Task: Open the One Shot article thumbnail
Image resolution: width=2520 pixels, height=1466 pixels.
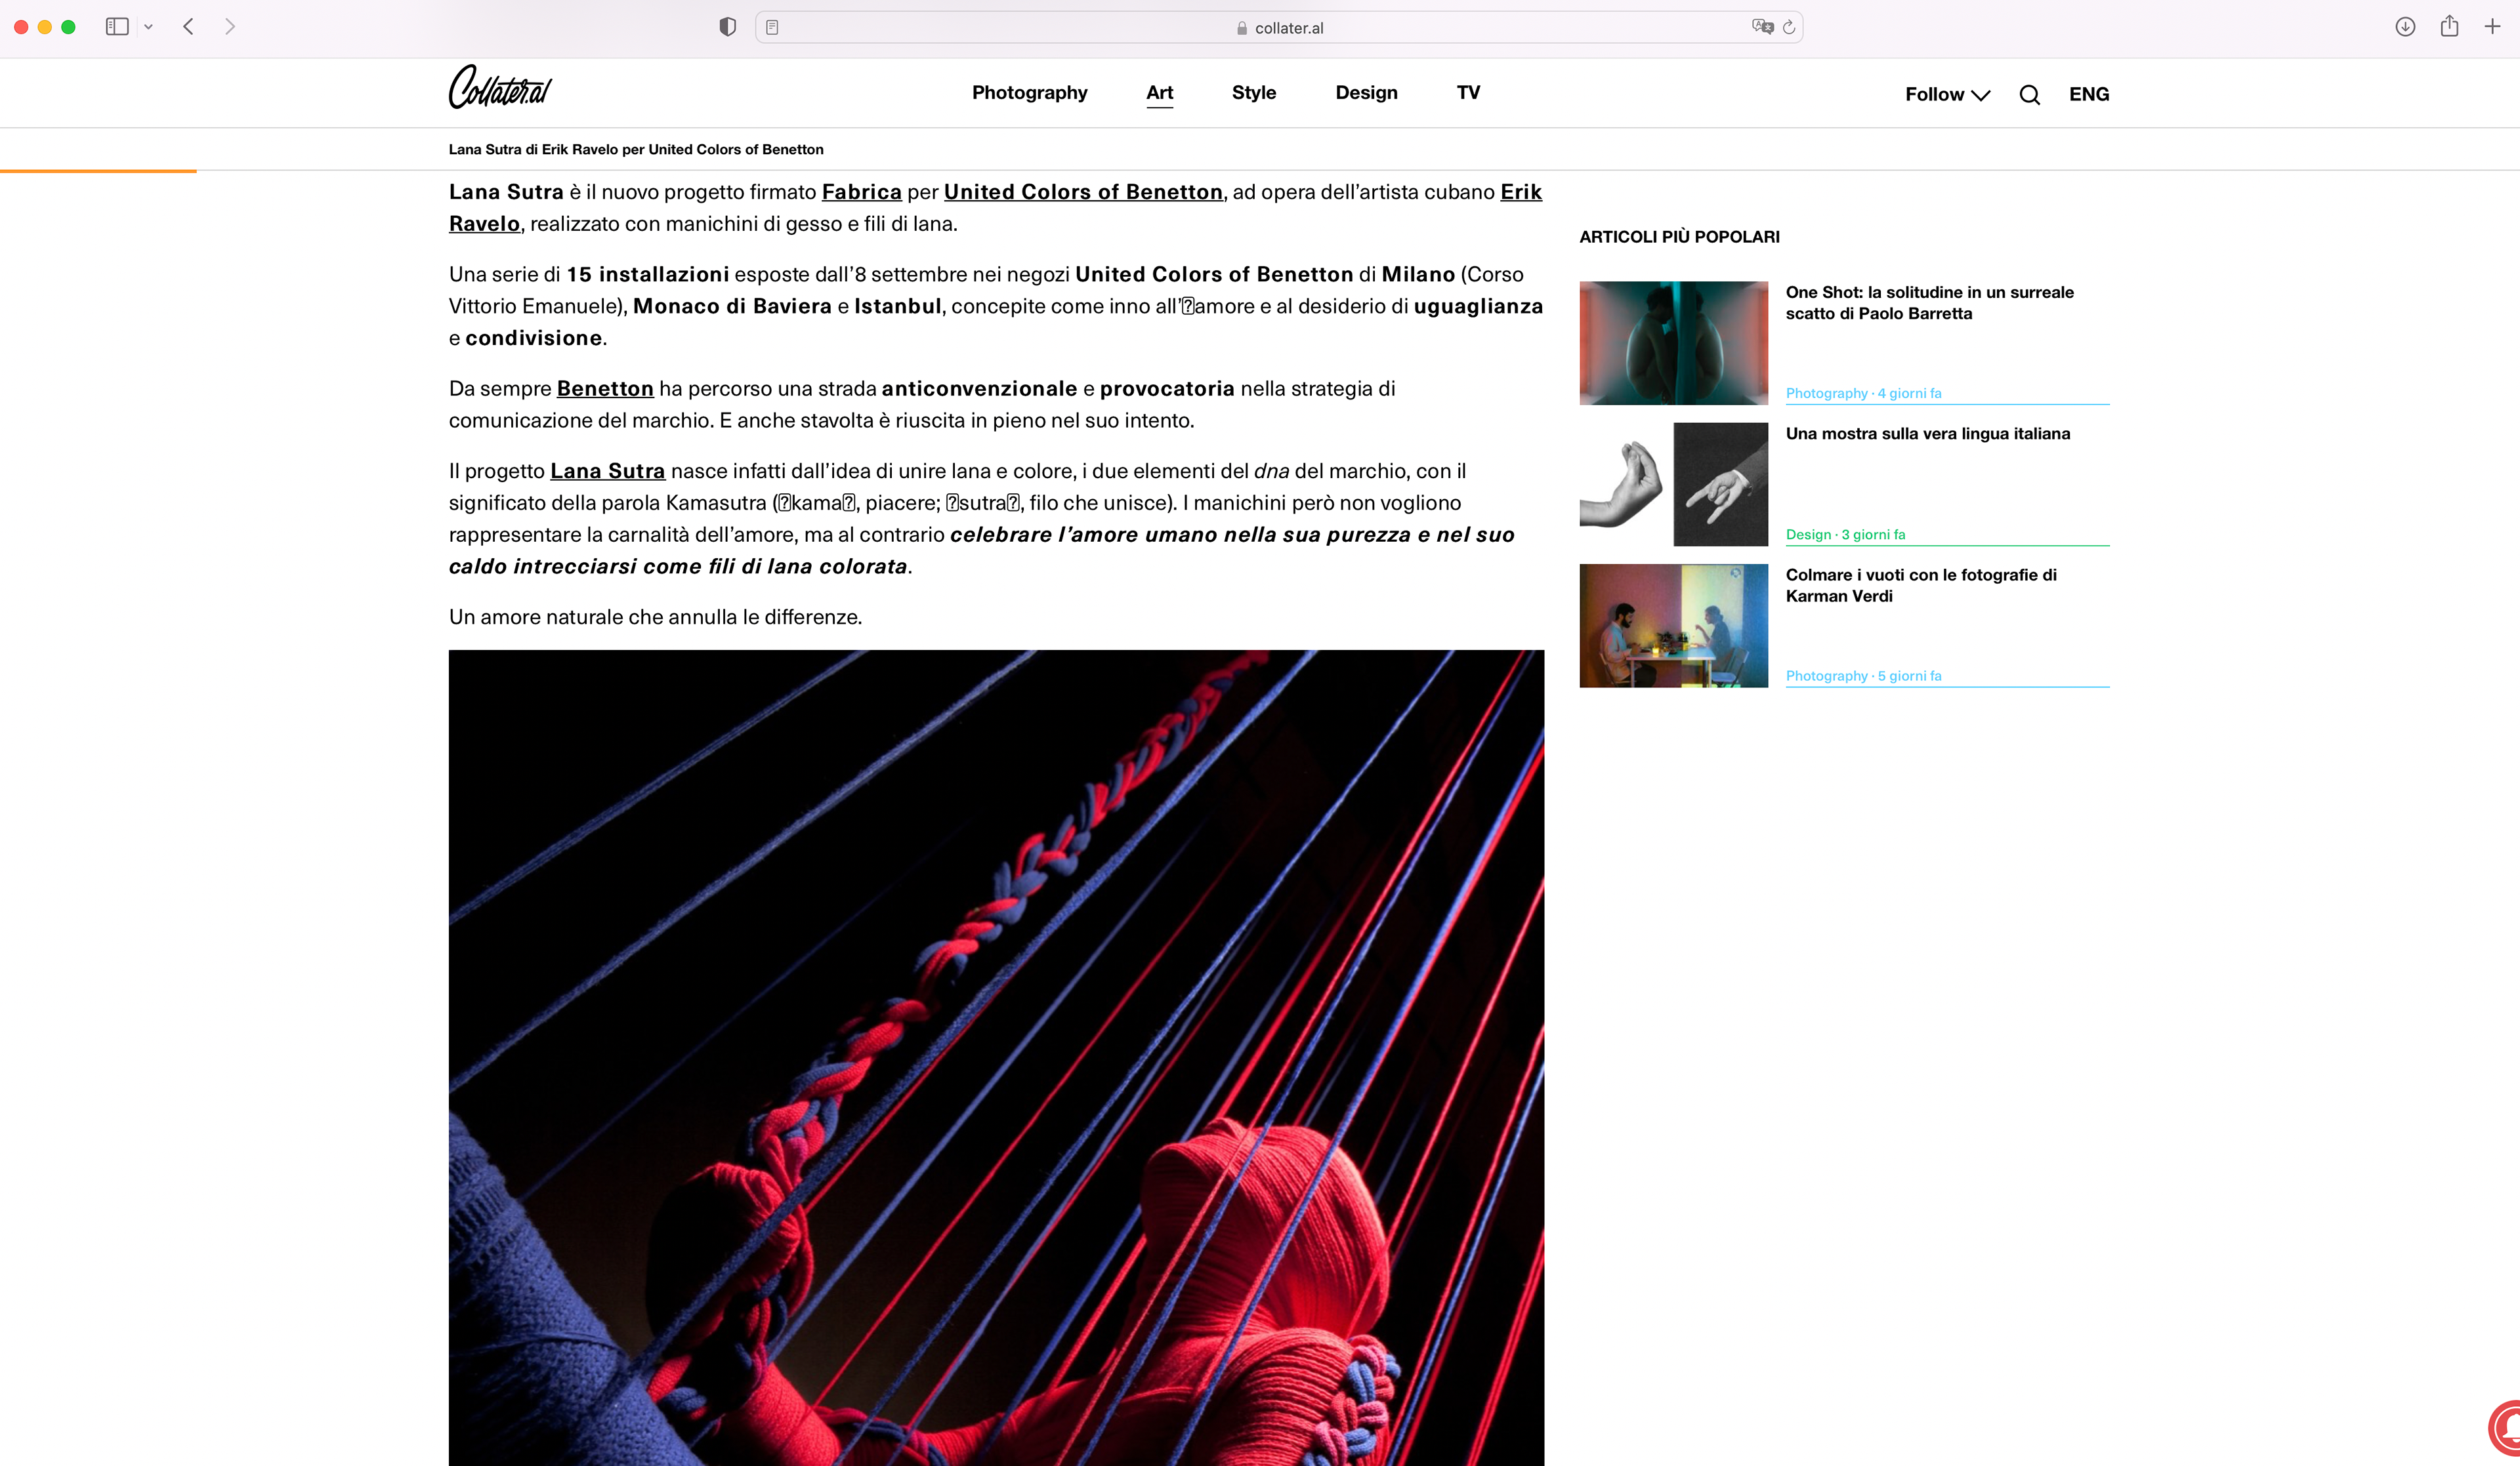Action: coord(1673,343)
